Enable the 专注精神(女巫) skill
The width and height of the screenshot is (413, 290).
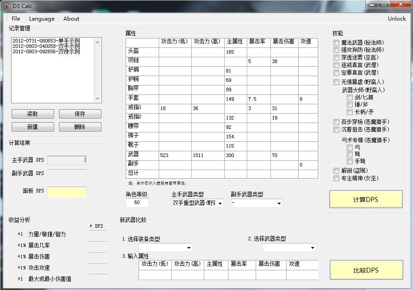(336, 178)
